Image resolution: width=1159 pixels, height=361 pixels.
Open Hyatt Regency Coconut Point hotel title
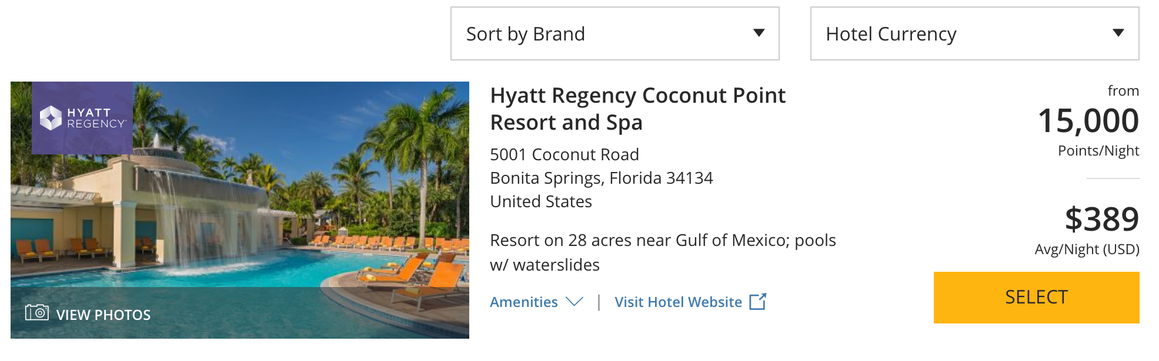637,109
